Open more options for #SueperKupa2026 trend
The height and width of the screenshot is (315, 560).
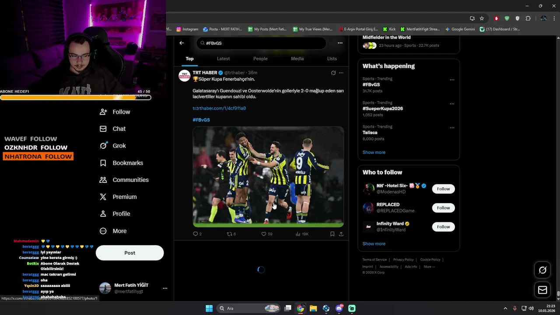click(452, 104)
